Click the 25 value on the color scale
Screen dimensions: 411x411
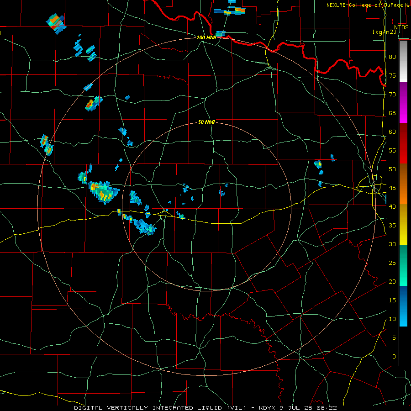pyautogui.click(x=392, y=263)
